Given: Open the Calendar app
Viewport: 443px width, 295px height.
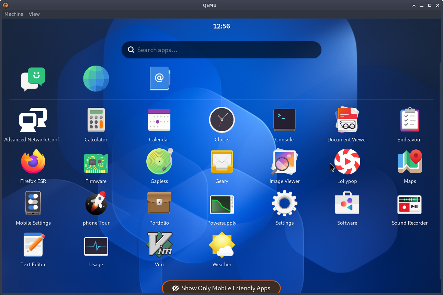Looking at the screenshot, I should coord(159,120).
